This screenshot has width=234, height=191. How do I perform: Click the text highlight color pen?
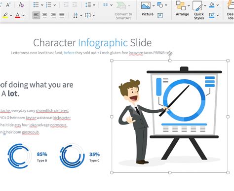click(5, 15)
